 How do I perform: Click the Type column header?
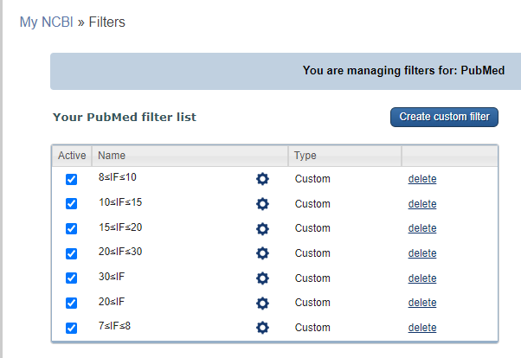[305, 156]
